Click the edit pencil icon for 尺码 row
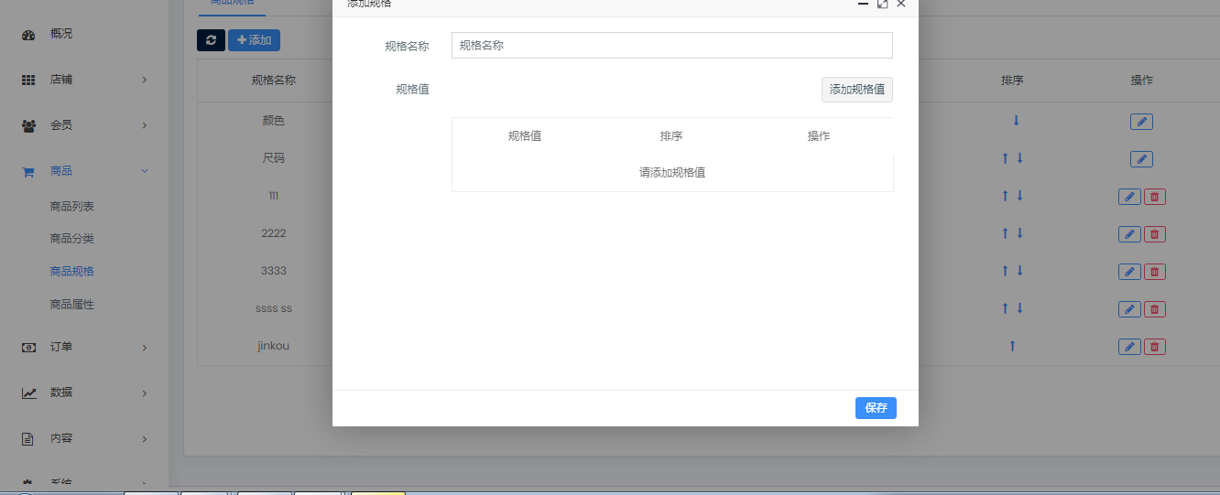1220x495 pixels. [x=1141, y=159]
